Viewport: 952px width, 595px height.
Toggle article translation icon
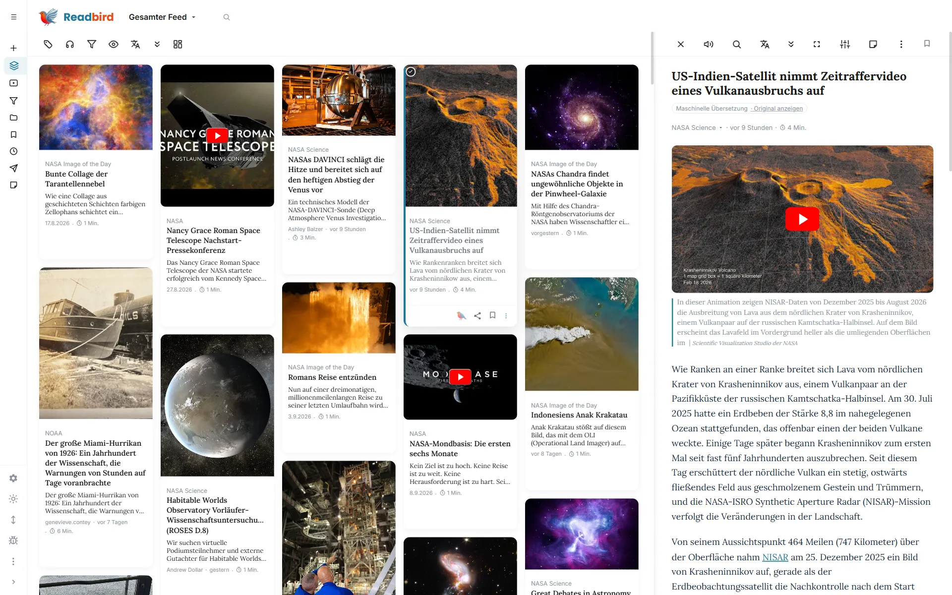point(765,44)
